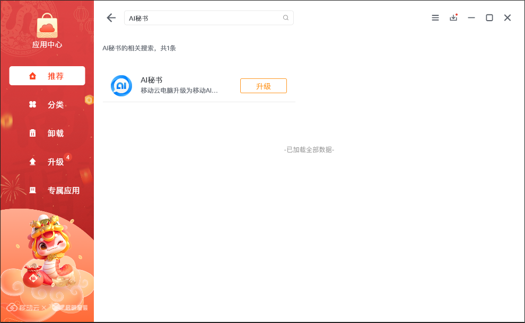The height and width of the screenshot is (323, 525).
Task: Click the 应用中心 shopping bag logo
Action: pyautogui.click(x=47, y=26)
